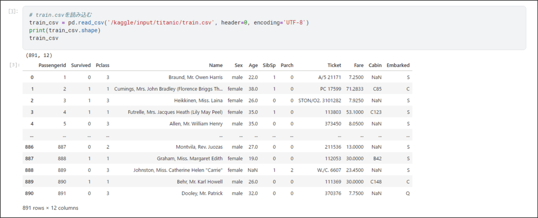This screenshot has width=538, height=218.
Task: Select the name Dooley, Mr. Patrick
Action: pyautogui.click(x=202, y=193)
